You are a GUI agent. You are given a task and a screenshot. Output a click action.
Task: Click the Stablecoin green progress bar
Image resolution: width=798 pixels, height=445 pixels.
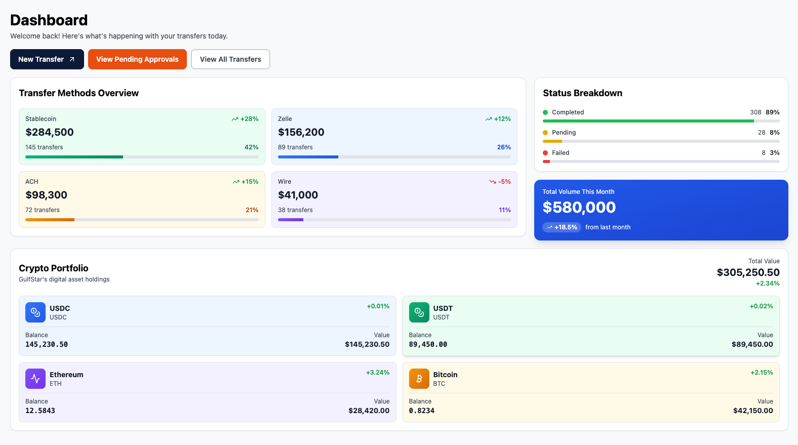(74, 157)
